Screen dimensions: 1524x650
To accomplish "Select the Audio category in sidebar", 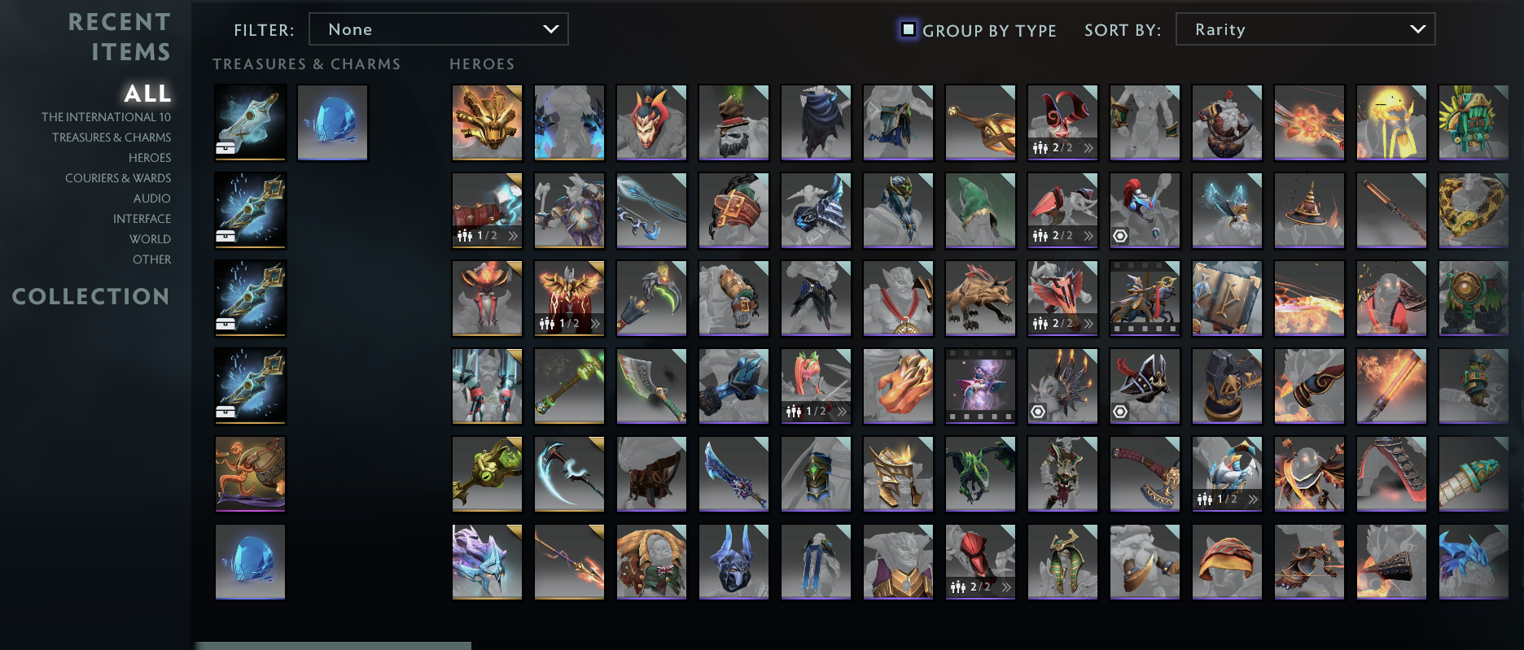I will click(152, 198).
